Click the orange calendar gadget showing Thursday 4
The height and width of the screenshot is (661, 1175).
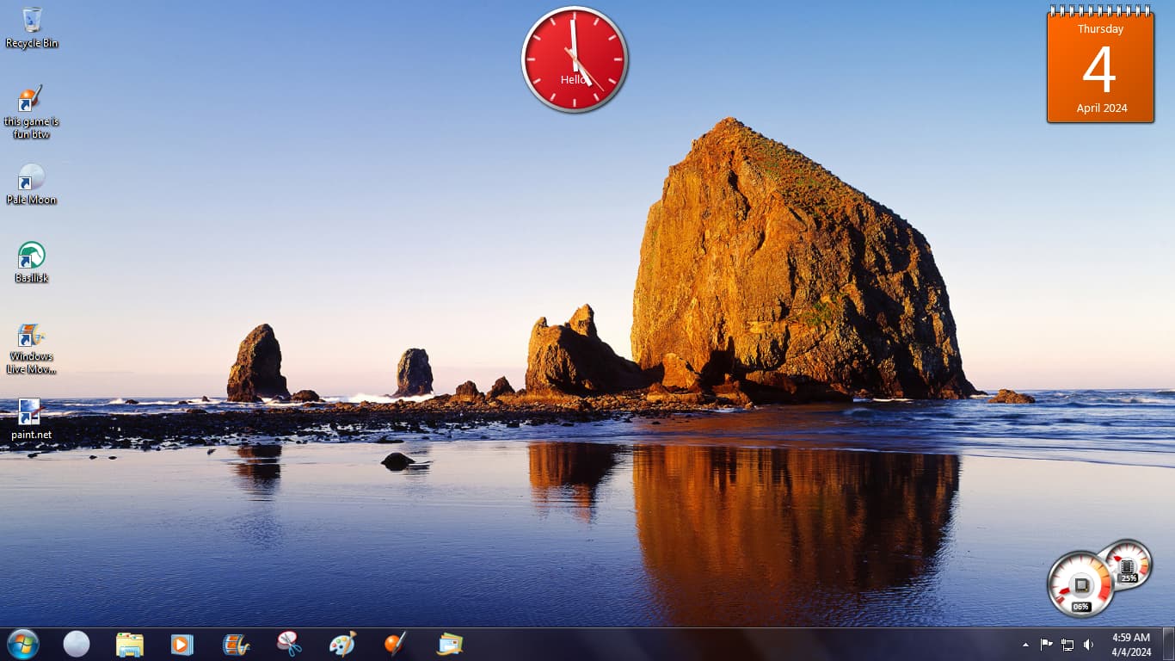point(1100,65)
